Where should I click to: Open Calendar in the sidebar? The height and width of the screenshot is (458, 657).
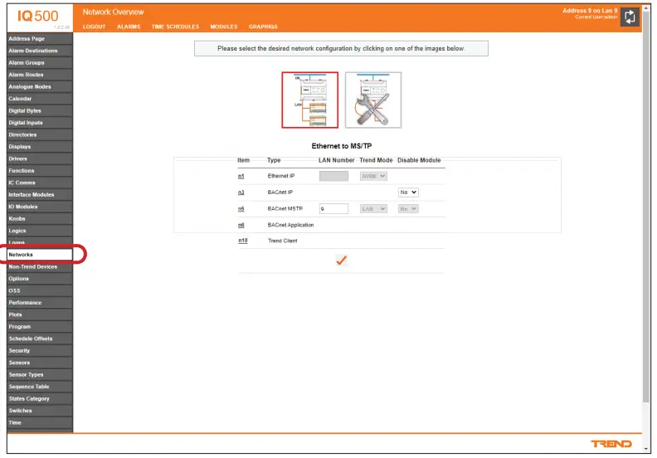tap(40, 99)
